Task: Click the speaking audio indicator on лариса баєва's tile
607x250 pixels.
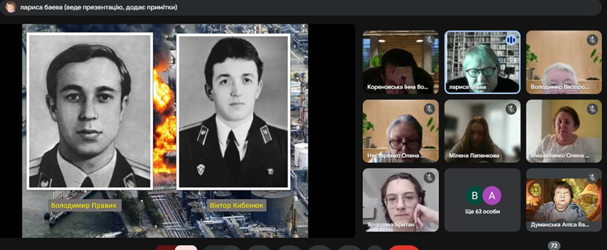Action: [510, 40]
